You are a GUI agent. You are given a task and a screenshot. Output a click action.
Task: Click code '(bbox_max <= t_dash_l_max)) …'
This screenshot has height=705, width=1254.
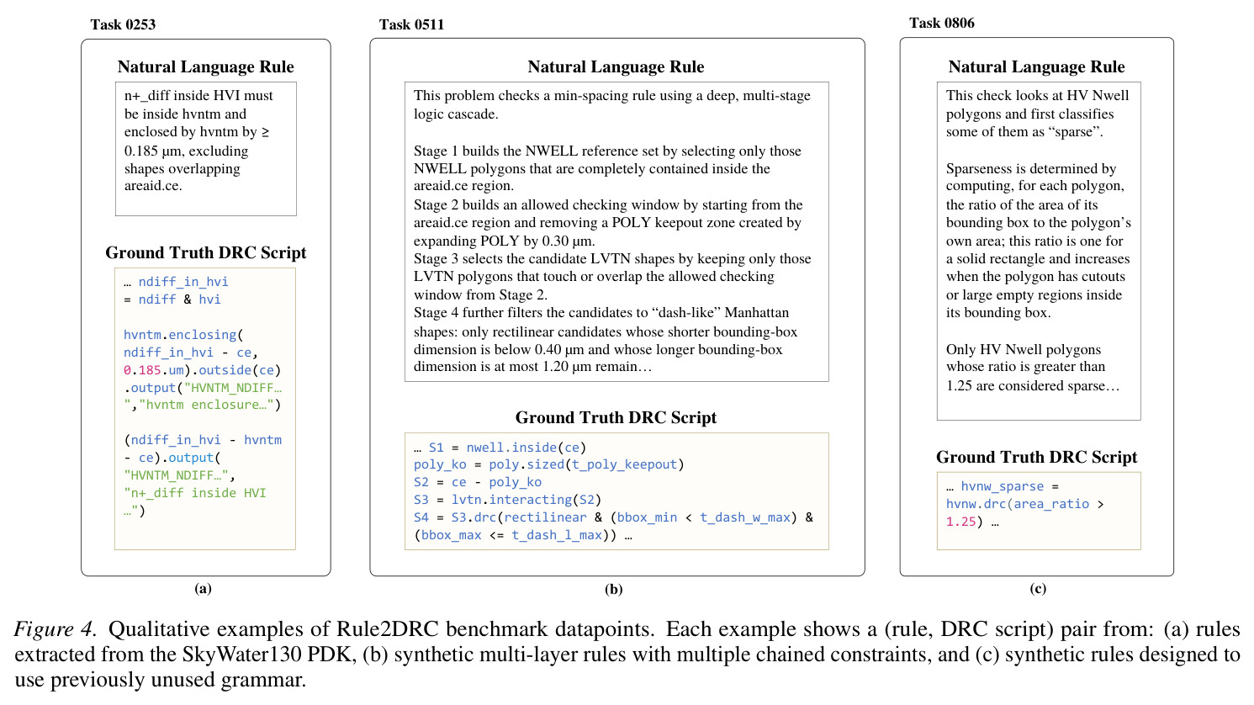point(522,535)
